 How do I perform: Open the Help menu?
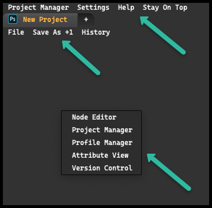click(126, 8)
